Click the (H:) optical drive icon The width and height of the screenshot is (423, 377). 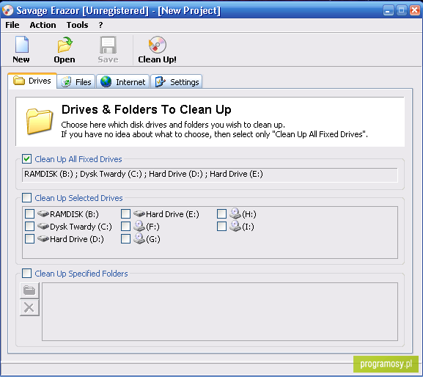[x=235, y=213]
